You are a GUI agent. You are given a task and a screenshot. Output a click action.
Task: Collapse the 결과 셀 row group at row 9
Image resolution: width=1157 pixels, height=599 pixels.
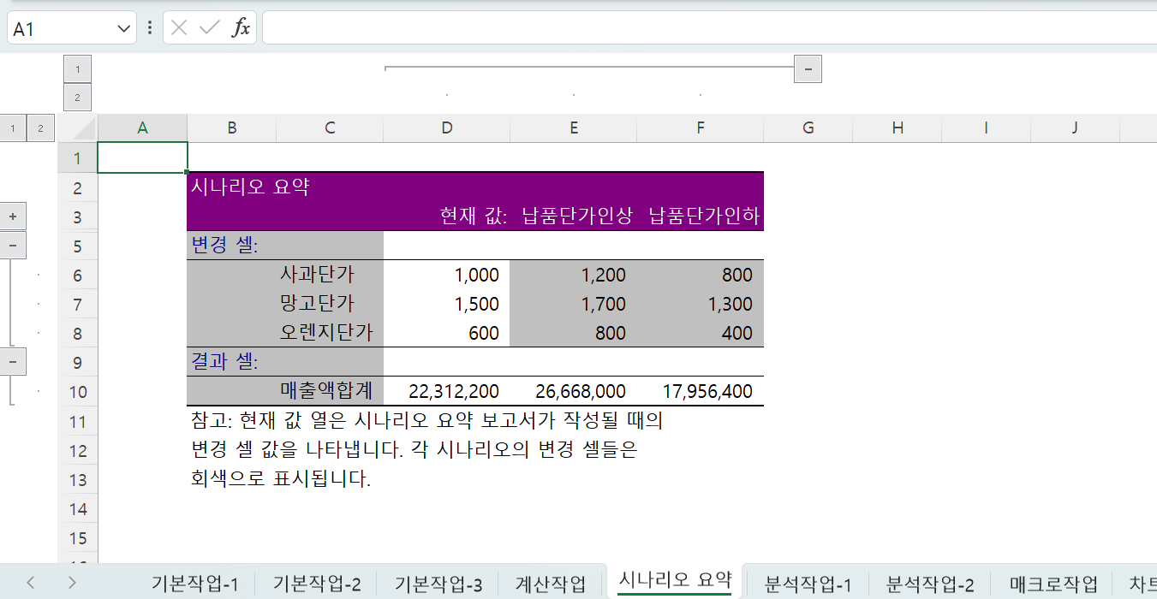[x=13, y=362]
